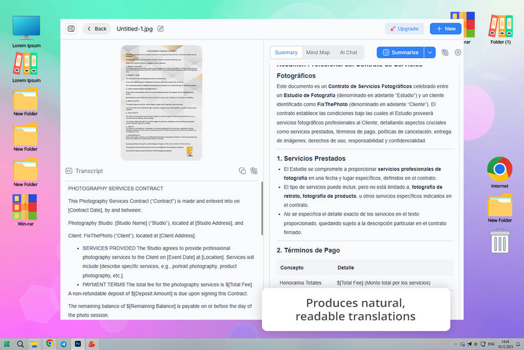This screenshot has width=524, height=350.
Task: Click the Untitled-1.jpg file name
Action: (135, 29)
